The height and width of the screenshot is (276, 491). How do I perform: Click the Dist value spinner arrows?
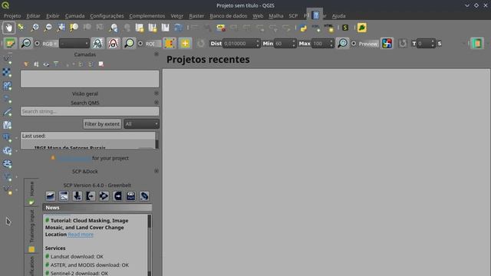[x=258, y=44]
